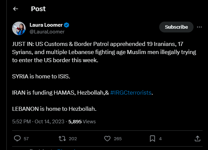Click the 265 likes count

tap(118, 139)
